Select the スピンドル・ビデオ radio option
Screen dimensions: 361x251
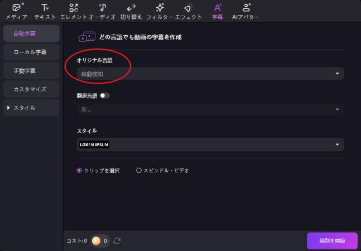(x=139, y=171)
